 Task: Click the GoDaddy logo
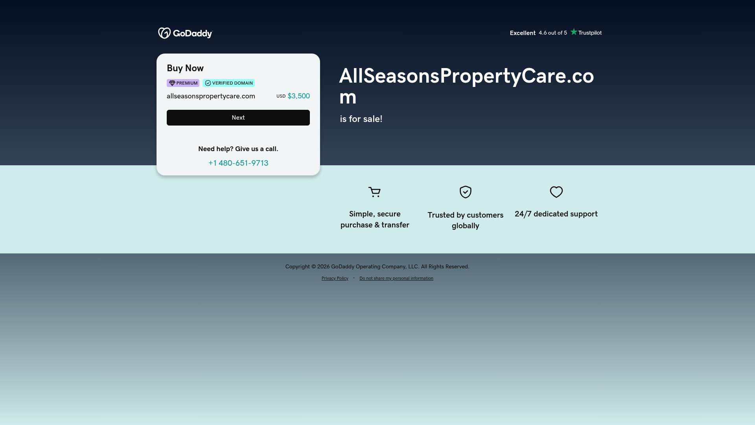click(185, 33)
